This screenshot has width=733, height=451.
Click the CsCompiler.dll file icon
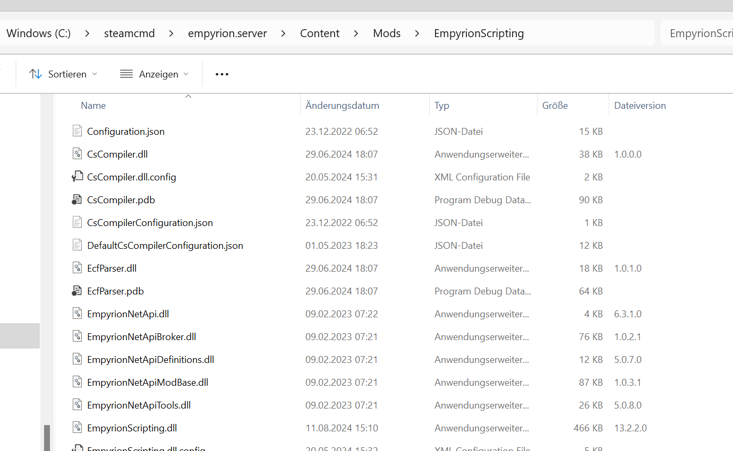click(x=78, y=154)
